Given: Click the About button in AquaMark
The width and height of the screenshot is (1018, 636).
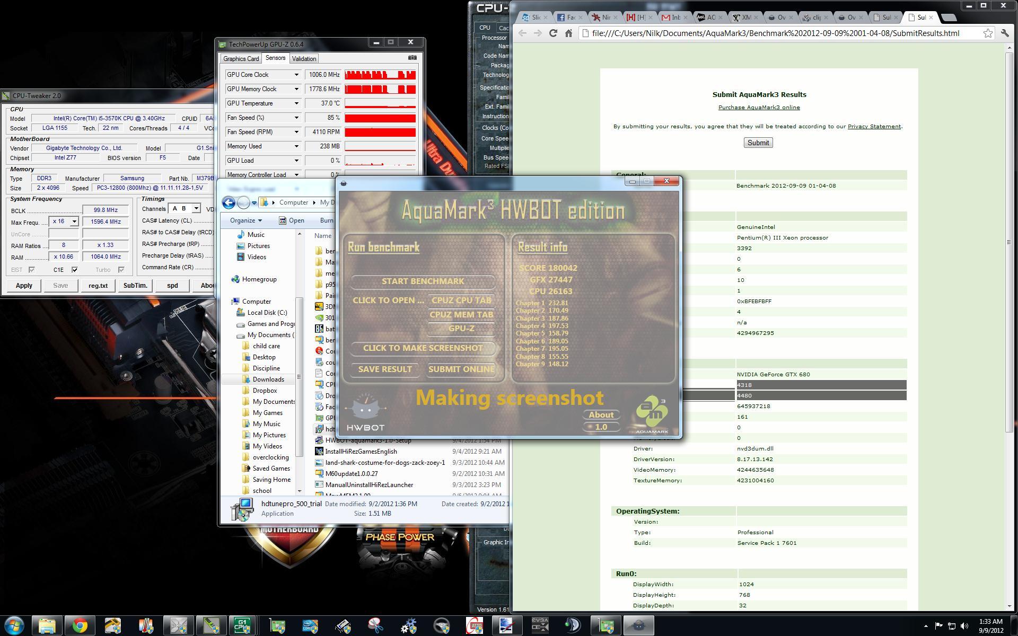Looking at the screenshot, I should 601,415.
